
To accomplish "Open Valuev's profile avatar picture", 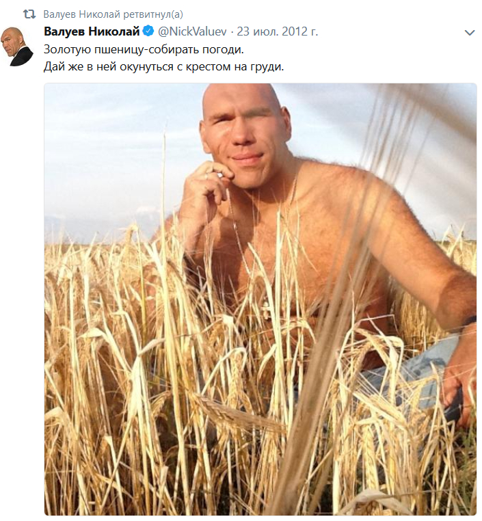I will coord(17,46).
